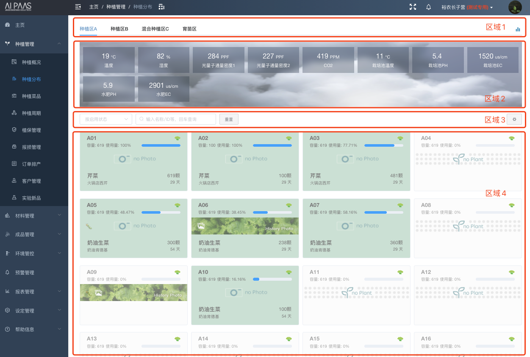530x357 pixels.
Task: Click the 温度 19 °C sensor tile
Action: pos(109,60)
